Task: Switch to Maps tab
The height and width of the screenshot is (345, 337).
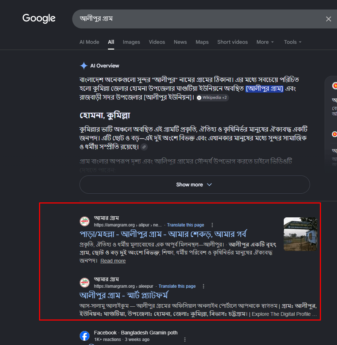Action: tap(202, 42)
